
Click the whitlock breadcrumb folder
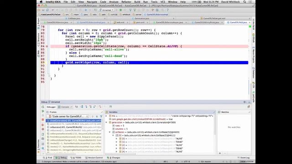pyautogui.click(x=125, y=15)
